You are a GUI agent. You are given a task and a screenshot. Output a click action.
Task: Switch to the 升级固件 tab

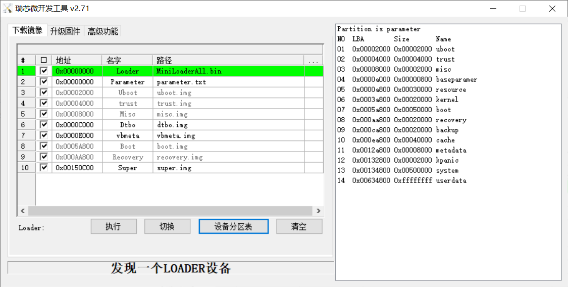[65, 31]
